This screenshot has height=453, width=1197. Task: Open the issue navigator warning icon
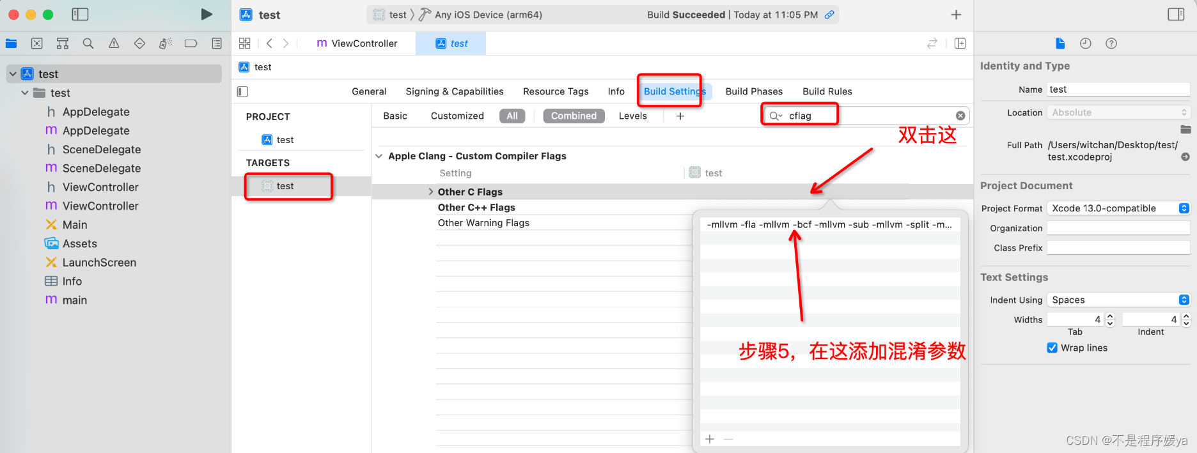(x=114, y=43)
